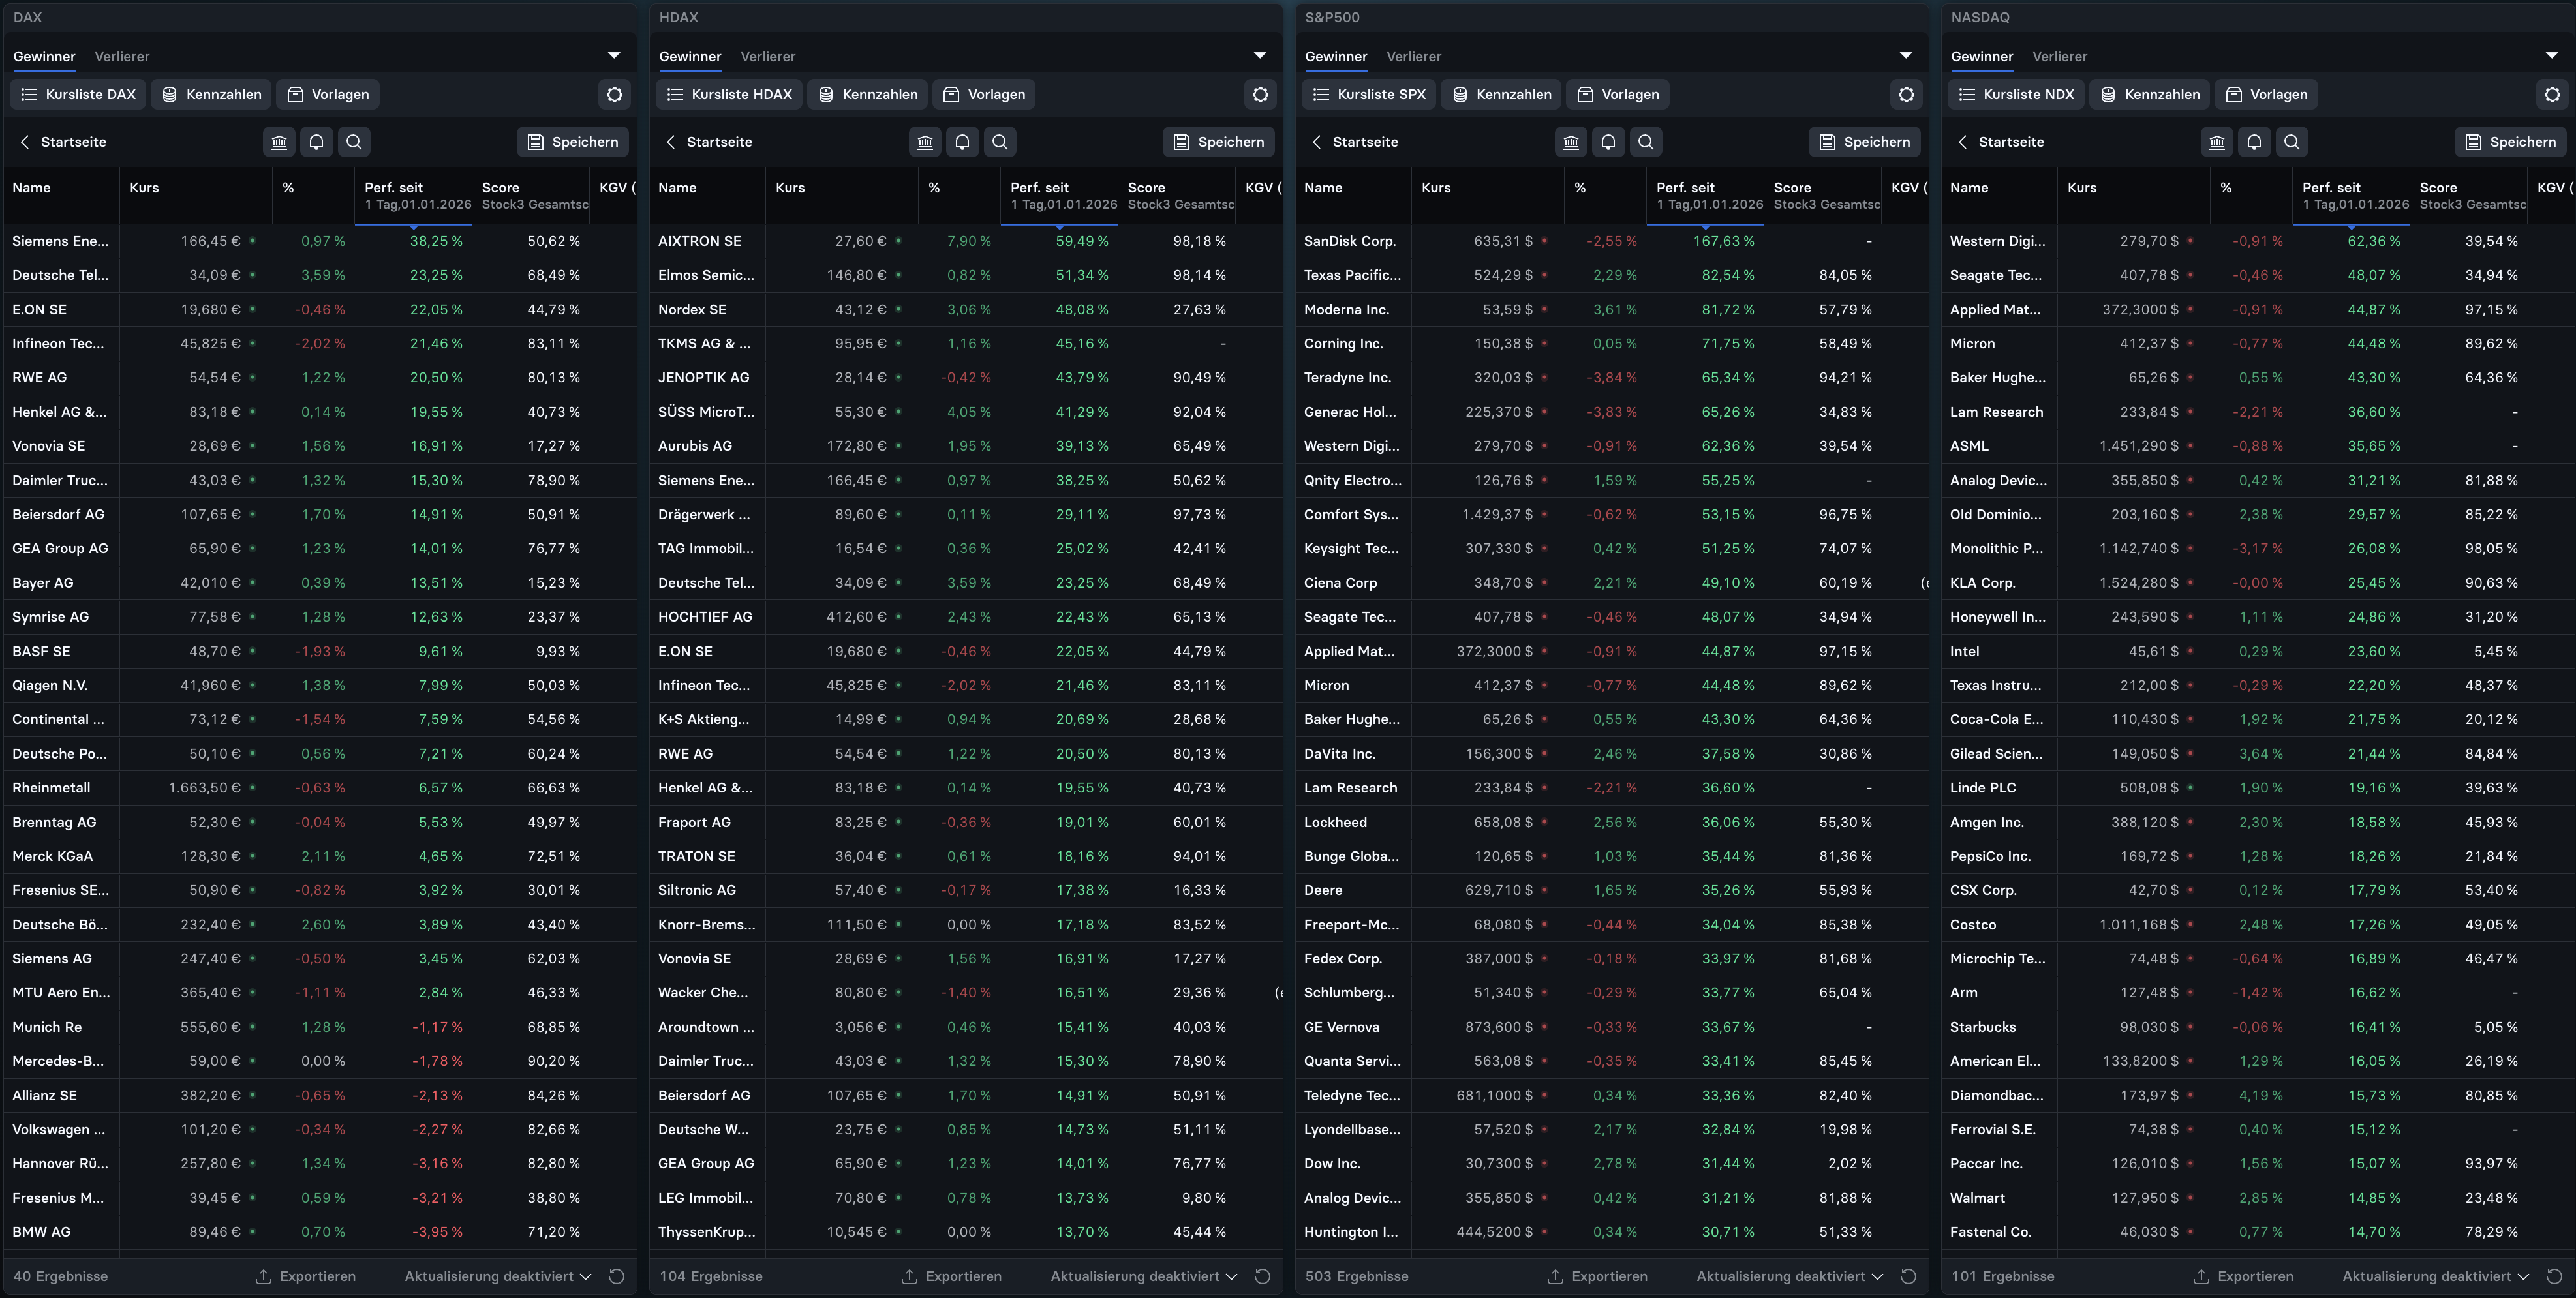Sort by the Kurs column header in S&P500
Screen dimensions: 2576x1298
point(1435,187)
